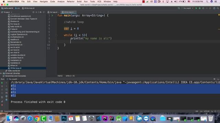
Task: Click While loop.kt breadcrumb in navigation bar
Action: pyautogui.click(x=28, y=8)
